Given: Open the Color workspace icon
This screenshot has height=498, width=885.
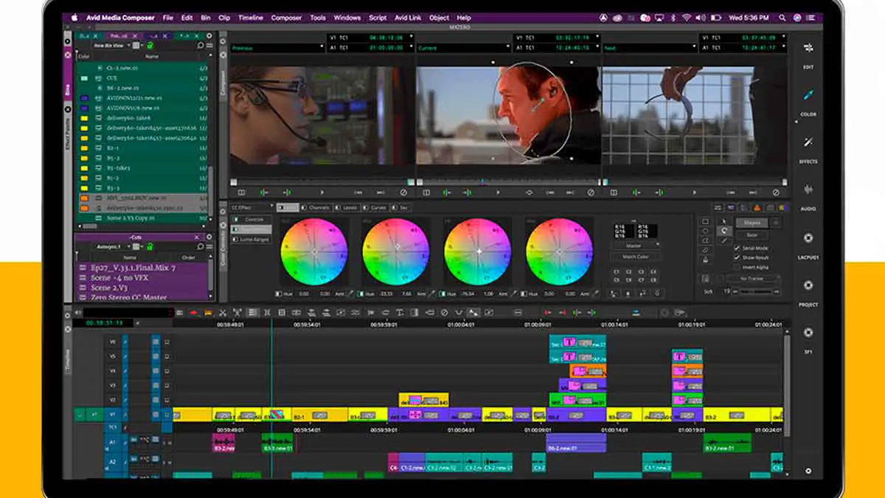Looking at the screenshot, I should pyautogui.click(x=808, y=95).
